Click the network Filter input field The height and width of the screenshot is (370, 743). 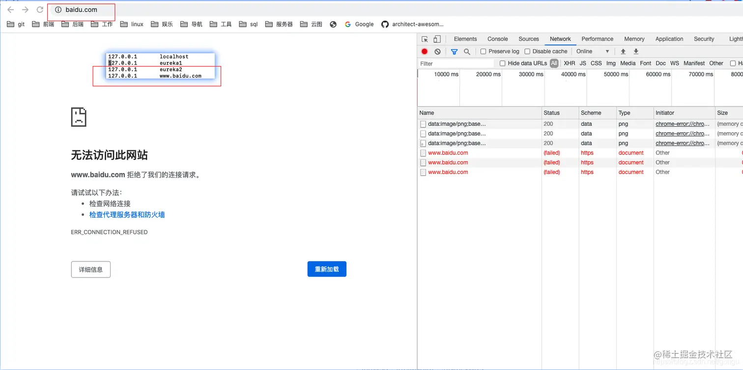[x=456, y=63]
